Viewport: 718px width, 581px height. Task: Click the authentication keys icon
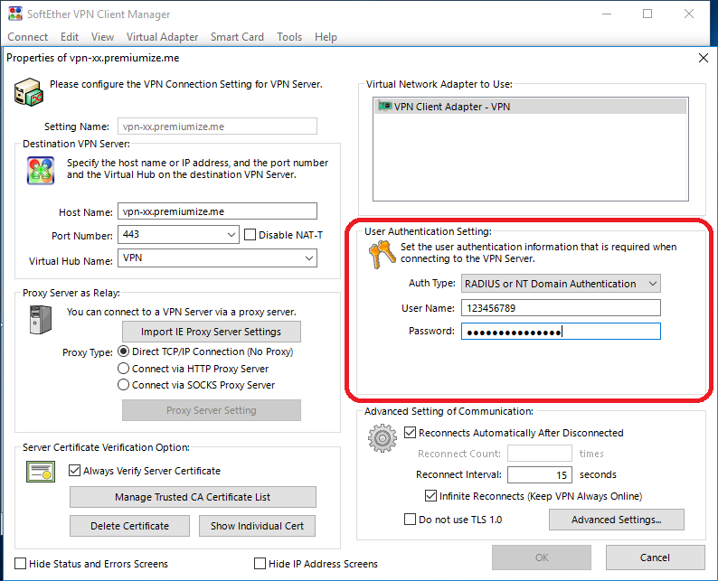coord(382,255)
